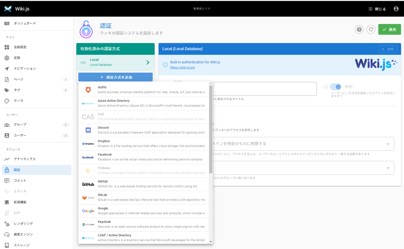Viewport: 404px width, 249px height.
Task: Click the ナビゲーション arrow icon
Action: pos(7,69)
